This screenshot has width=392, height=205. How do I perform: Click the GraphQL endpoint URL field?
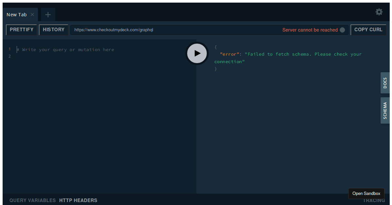tap(163, 30)
